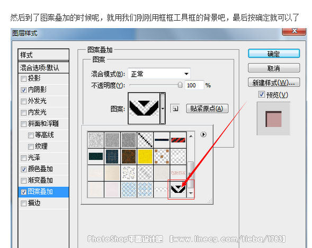Click the 确定 OK button
This screenshot has width=312, height=248.
[274, 54]
